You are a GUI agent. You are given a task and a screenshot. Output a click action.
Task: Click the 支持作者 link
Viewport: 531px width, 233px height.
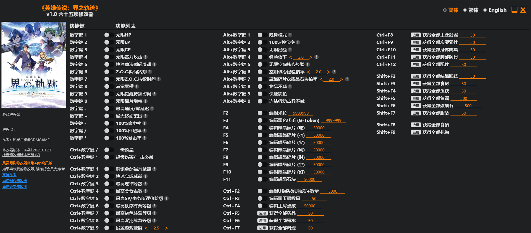tap(9, 175)
